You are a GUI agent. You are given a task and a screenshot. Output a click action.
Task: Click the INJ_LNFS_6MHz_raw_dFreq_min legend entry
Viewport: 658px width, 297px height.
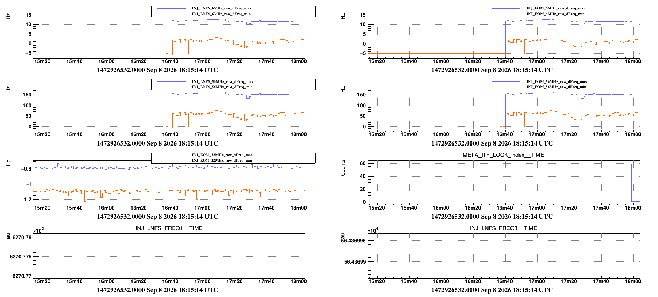coord(221,14)
